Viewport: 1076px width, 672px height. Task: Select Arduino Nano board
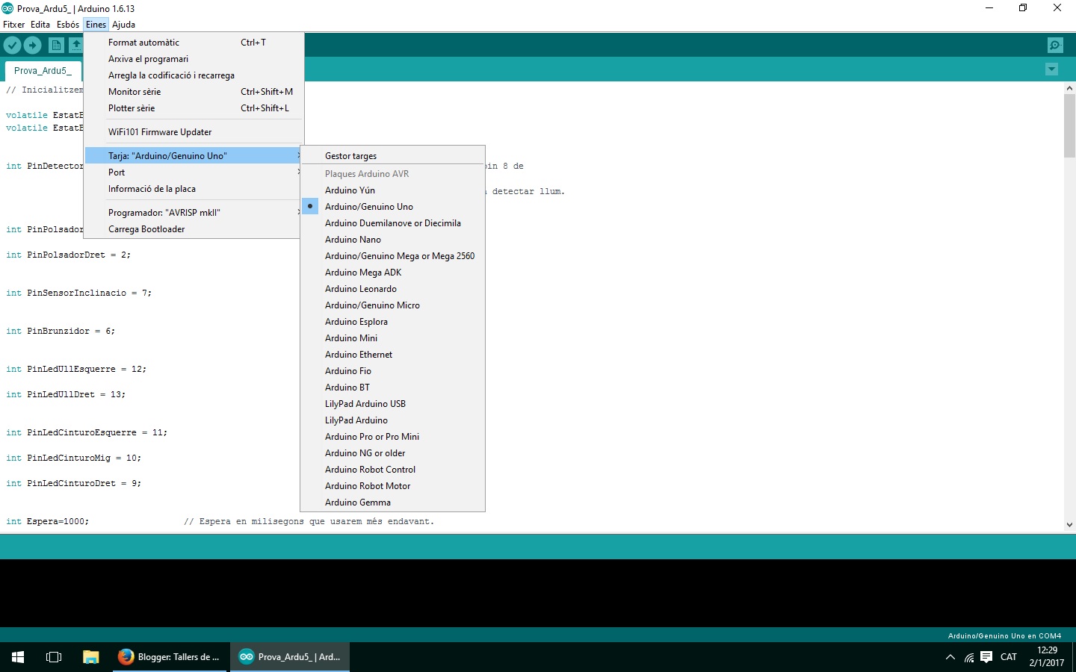[x=393, y=240]
